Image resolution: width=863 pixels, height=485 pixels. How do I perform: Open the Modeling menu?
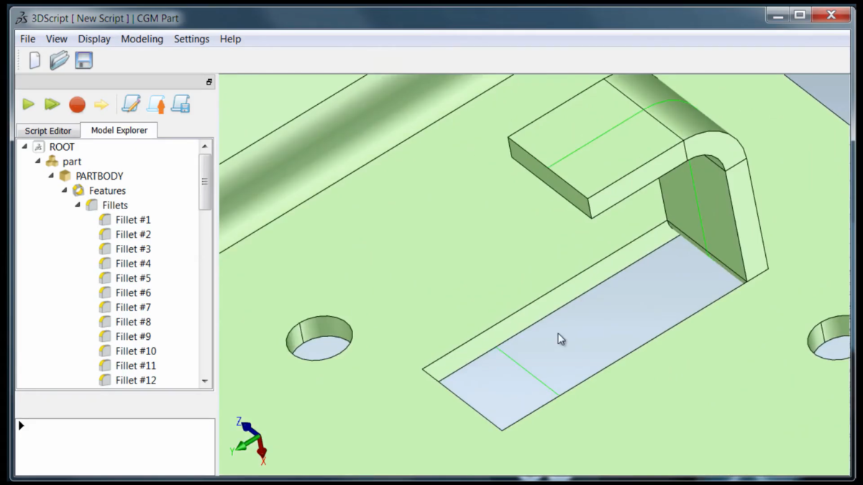(x=142, y=39)
